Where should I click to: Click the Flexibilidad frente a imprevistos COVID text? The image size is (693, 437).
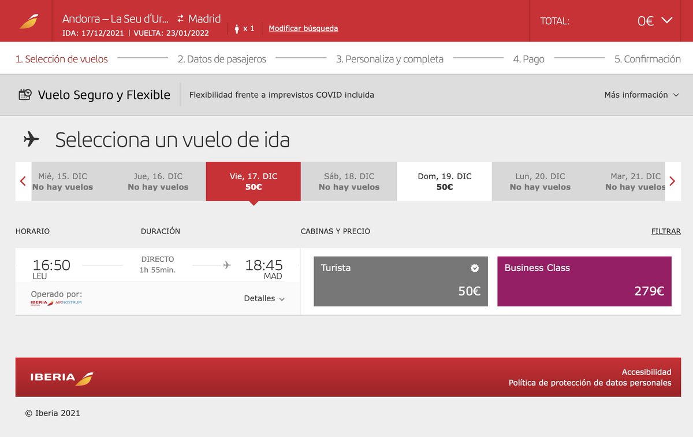tap(282, 95)
